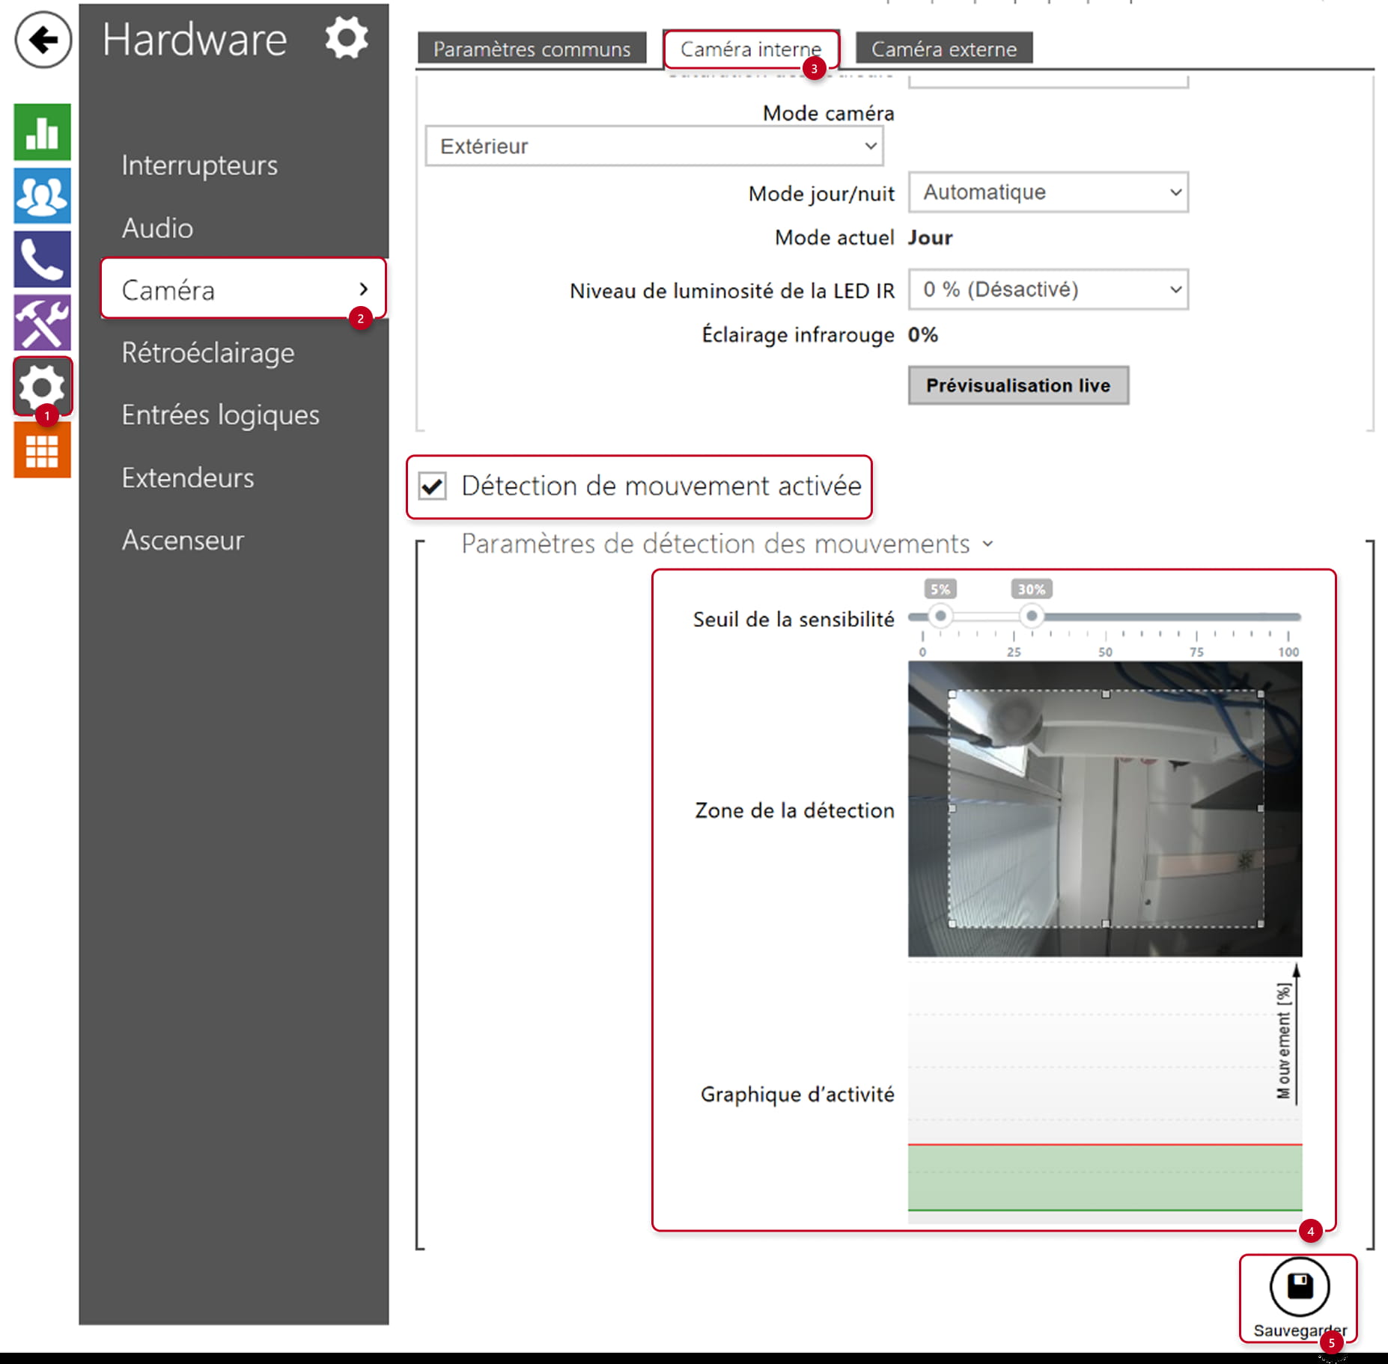Screen dimensions: 1388x1364
Task: Toggle Détection de mouvement activée checkbox
Action: [433, 486]
